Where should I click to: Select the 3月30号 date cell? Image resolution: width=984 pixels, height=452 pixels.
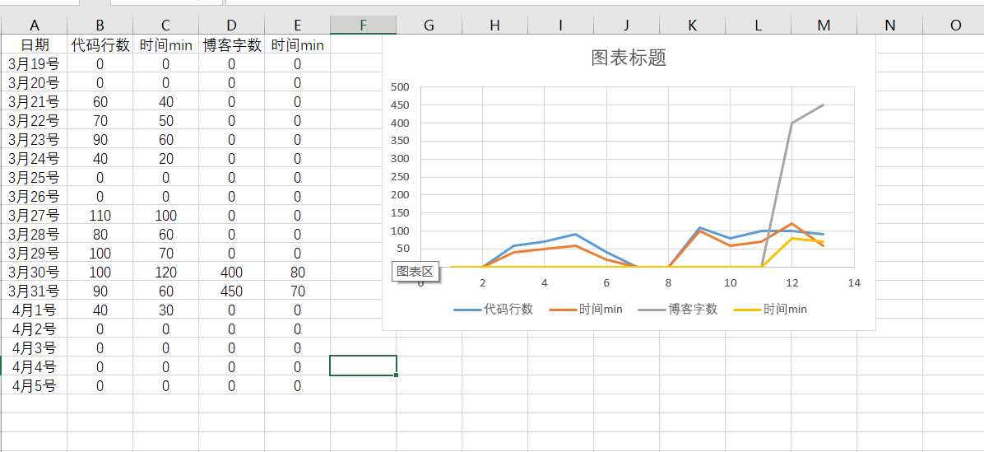click(x=34, y=272)
